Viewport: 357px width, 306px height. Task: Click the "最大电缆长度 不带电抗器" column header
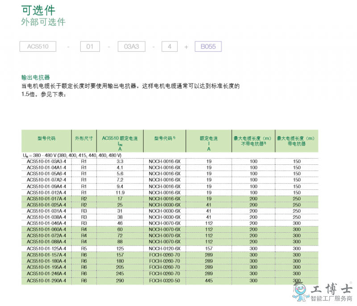click(253, 141)
